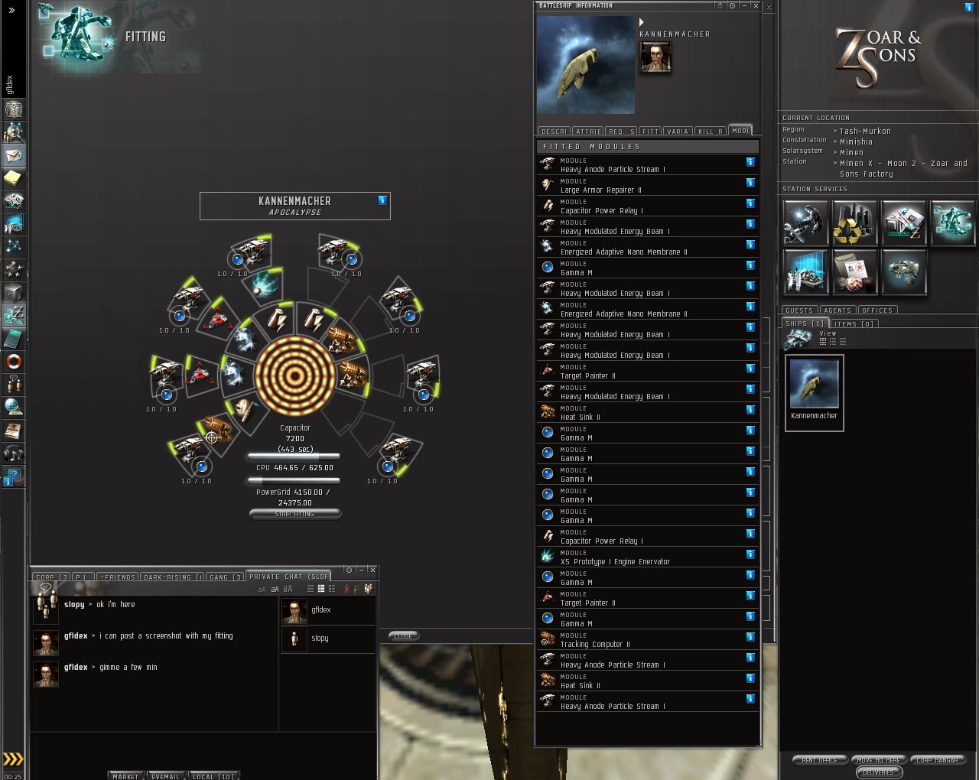
Task: Open the cube container icon in sidebar
Action: pyautogui.click(x=14, y=293)
